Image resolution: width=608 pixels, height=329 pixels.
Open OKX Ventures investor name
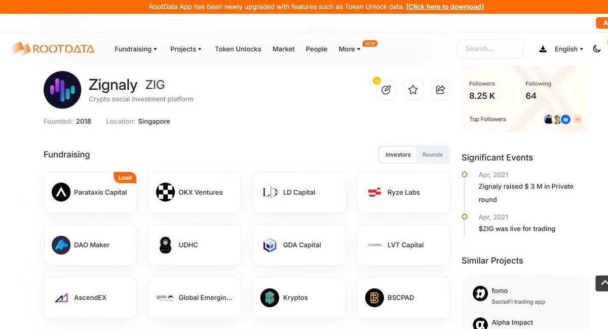pyautogui.click(x=201, y=192)
